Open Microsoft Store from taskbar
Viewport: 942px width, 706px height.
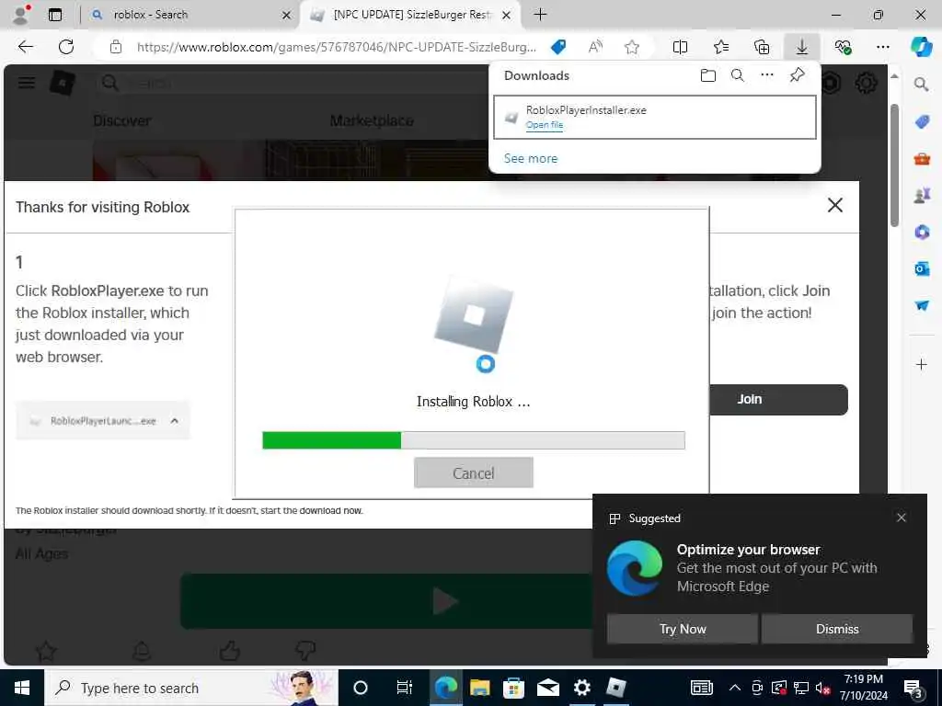[x=513, y=688]
